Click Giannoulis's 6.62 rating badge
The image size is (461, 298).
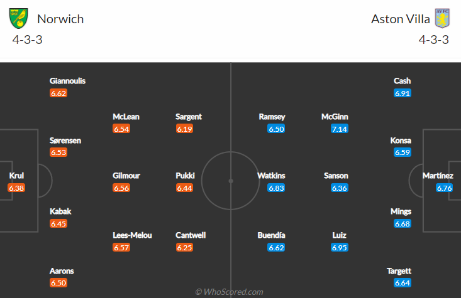pos(58,93)
